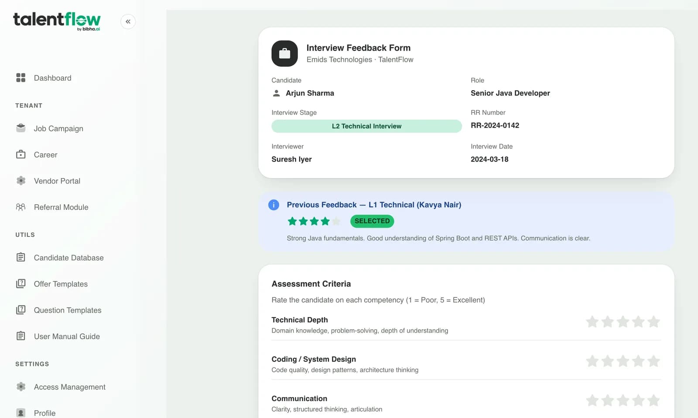Click the SELECTED status badge
The width and height of the screenshot is (698, 418).
pos(372,221)
